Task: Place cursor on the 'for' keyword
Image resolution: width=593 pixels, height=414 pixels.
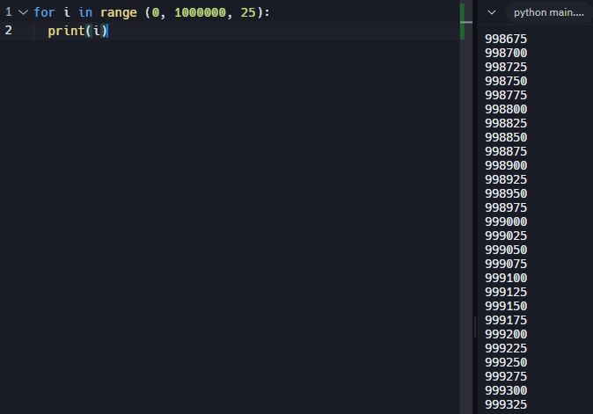Action: click(44, 13)
